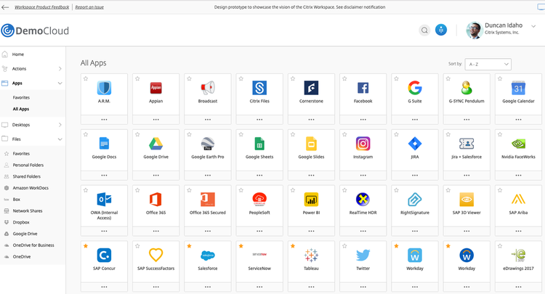Expand the Desktops sidebar chevron
The image size is (545, 294).
click(x=60, y=125)
